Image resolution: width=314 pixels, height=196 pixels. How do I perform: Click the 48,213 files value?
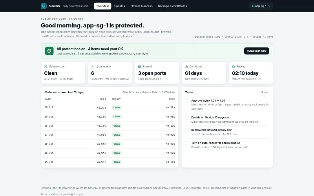coord(102,107)
